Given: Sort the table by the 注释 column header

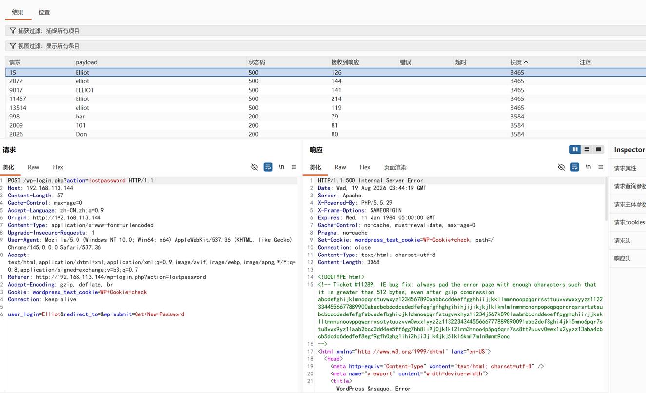Looking at the screenshot, I should click(612, 62).
